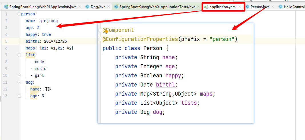Close the Dog.java tab
Viewport: 305px width, 140px height.
click(x=108, y=7)
